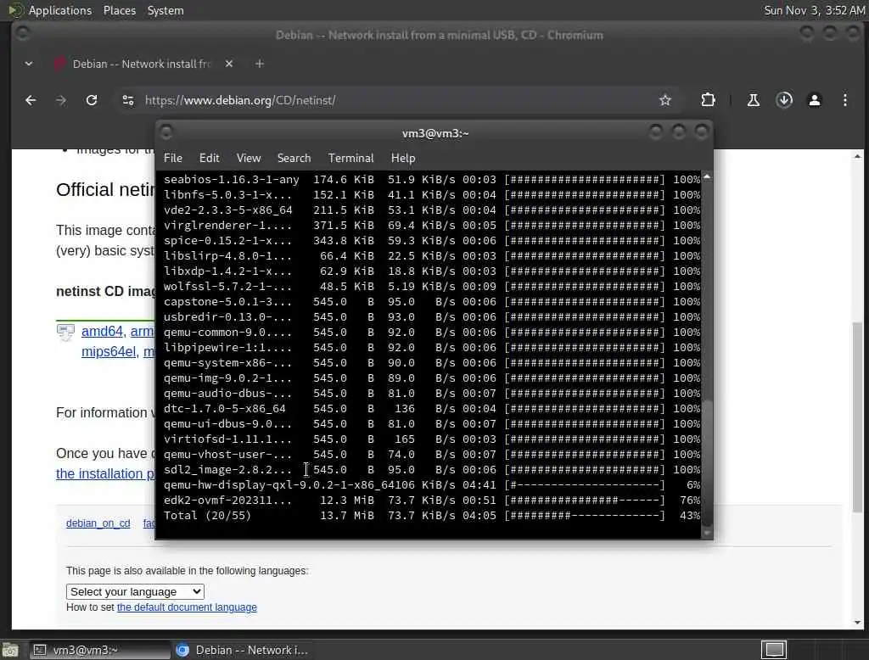Click the show desktop icon in taskbar
869x660 pixels.
10,650
